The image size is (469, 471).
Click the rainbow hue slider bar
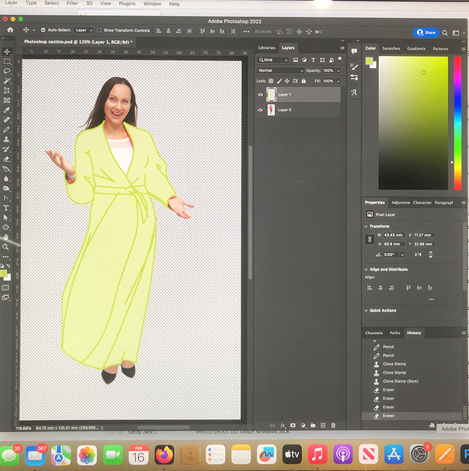click(x=458, y=122)
